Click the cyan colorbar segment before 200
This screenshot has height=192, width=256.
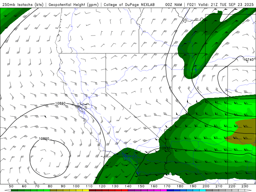[x=203, y=190]
